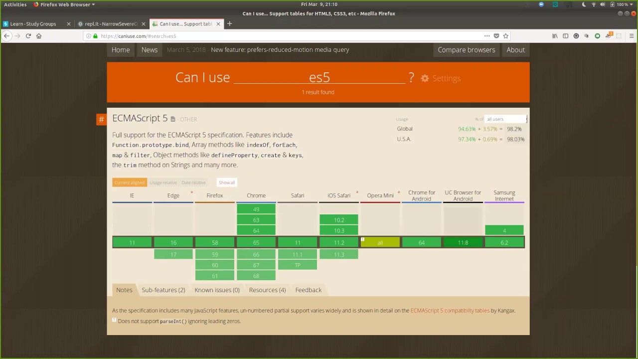Reload the current page
This screenshot has height=359, width=638.
tap(28, 36)
